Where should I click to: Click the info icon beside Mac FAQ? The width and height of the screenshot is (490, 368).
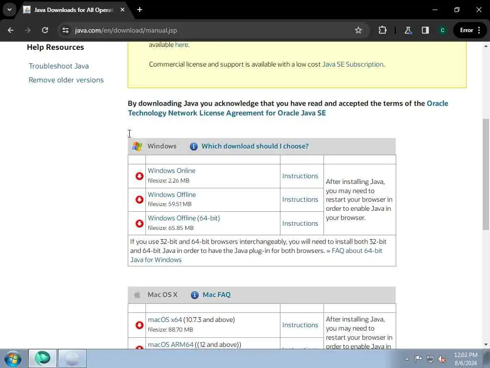(x=195, y=295)
